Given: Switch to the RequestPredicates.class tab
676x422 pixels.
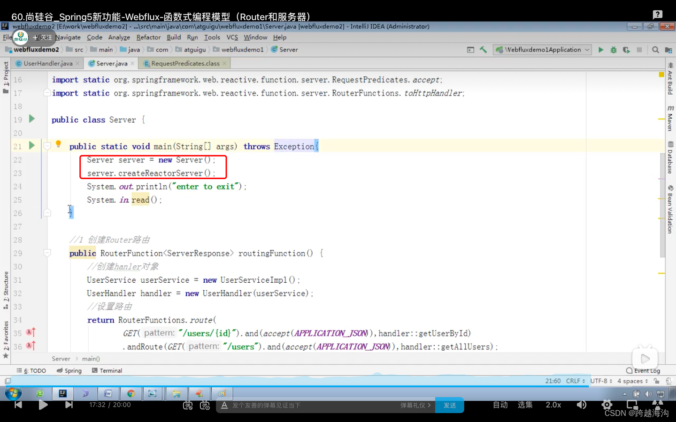Looking at the screenshot, I should (185, 63).
